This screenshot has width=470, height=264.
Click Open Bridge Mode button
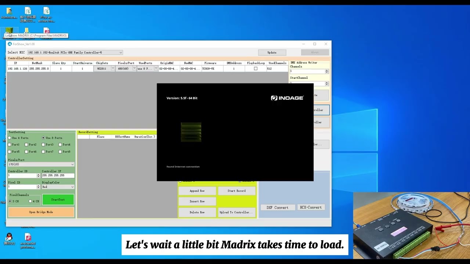coord(41,212)
